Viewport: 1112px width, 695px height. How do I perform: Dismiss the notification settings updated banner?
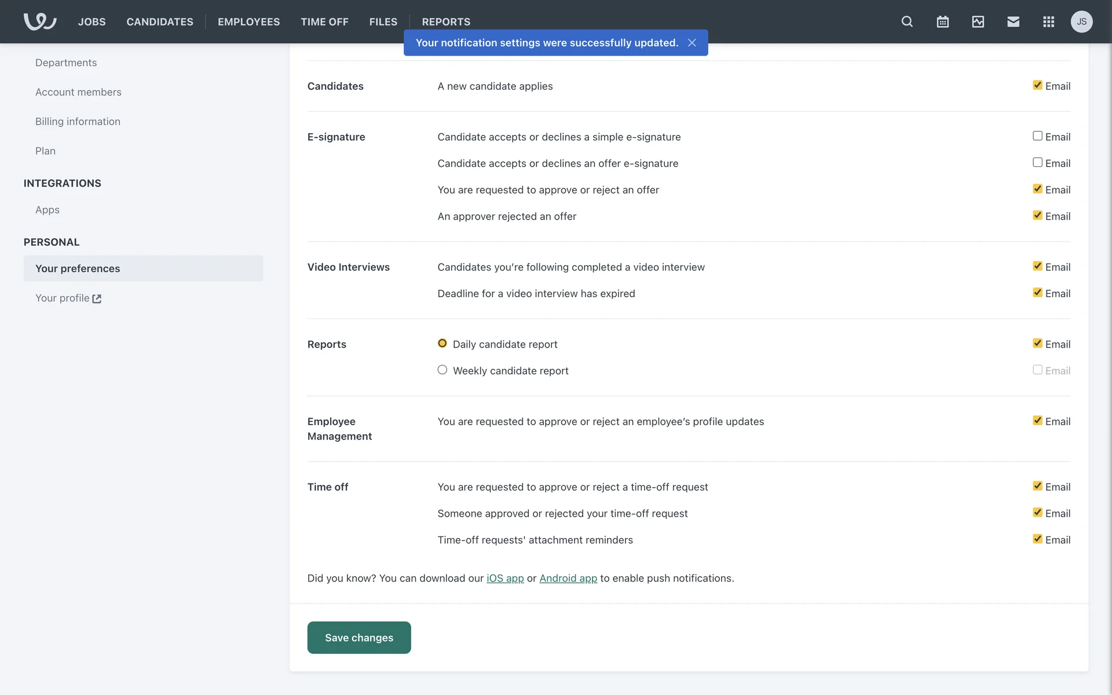coord(692,43)
